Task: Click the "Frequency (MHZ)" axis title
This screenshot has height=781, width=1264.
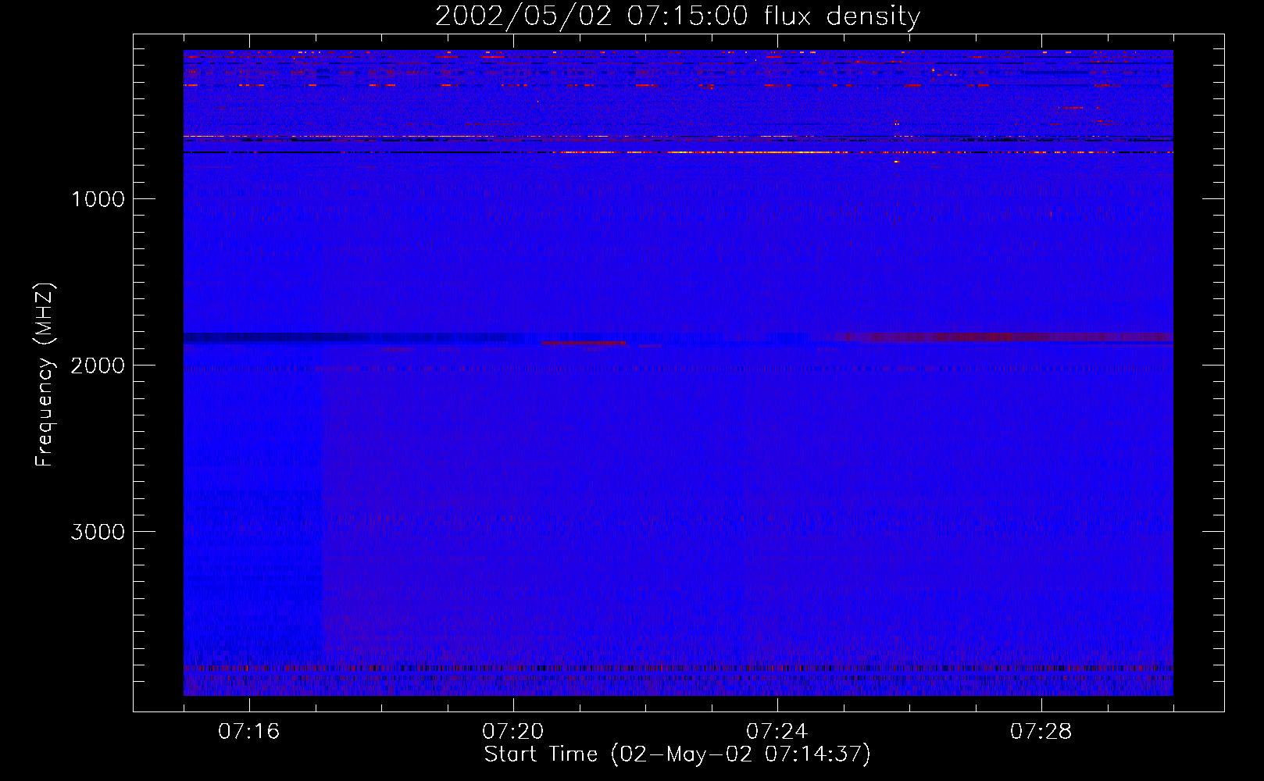Action: click(x=45, y=375)
